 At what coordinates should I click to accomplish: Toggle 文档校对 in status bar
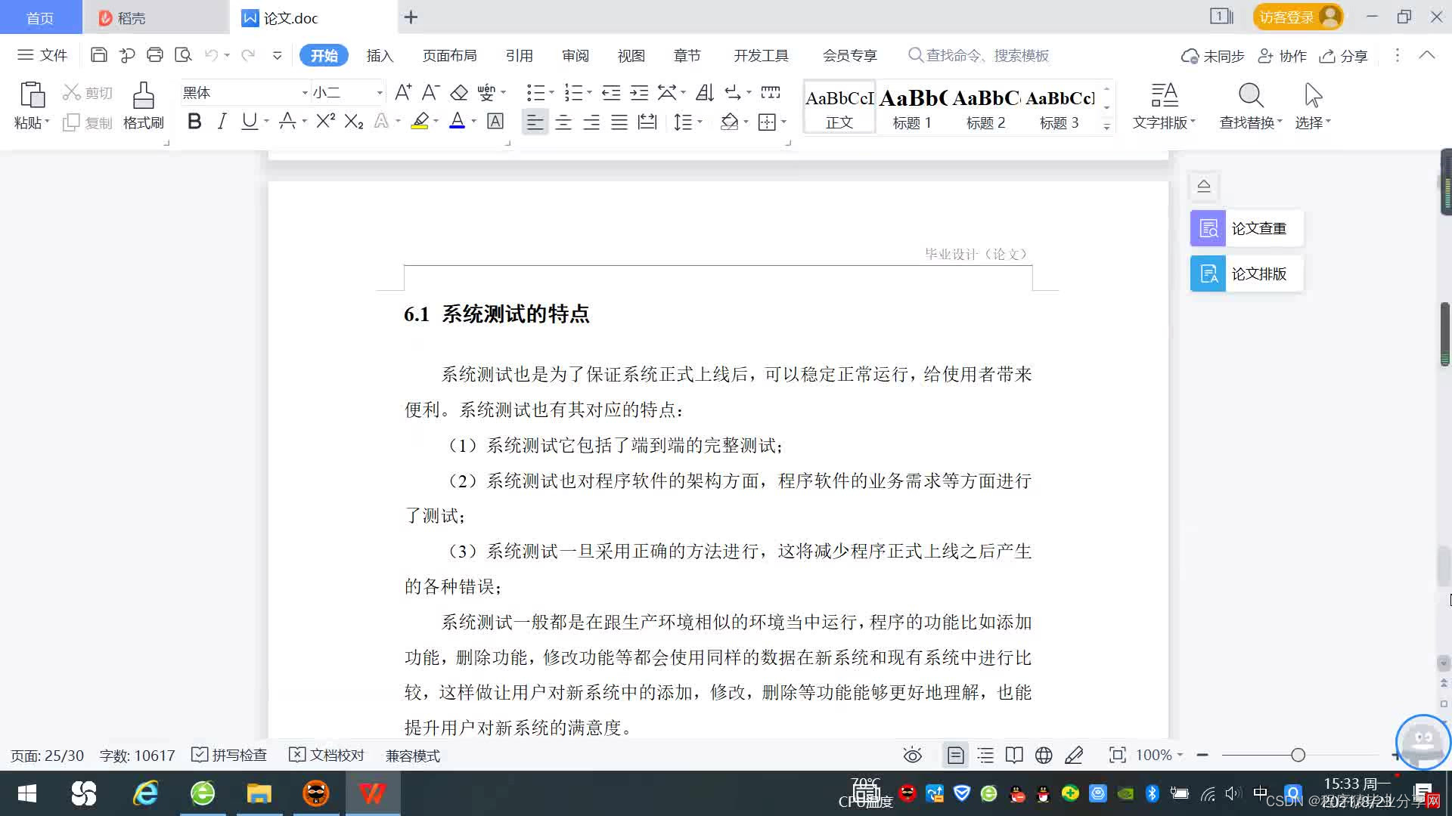click(x=327, y=755)
